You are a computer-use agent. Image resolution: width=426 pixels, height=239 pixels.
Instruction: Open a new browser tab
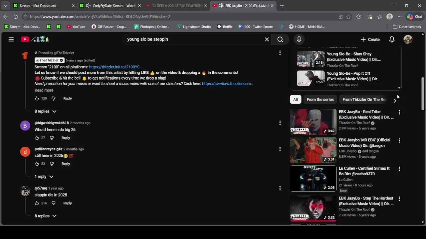click(x=282, y=6)
